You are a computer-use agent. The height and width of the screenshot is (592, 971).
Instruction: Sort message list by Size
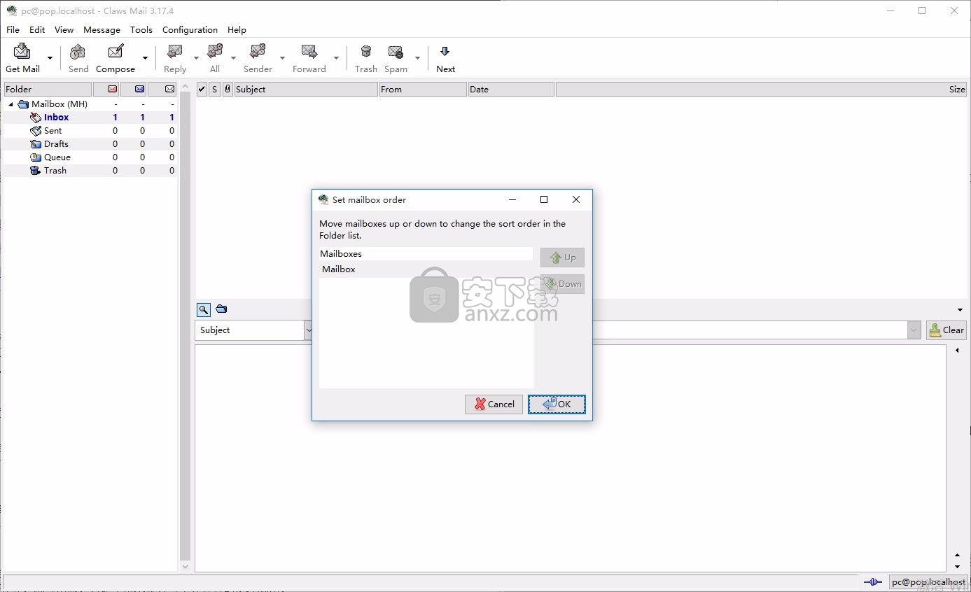coord(761,89)
